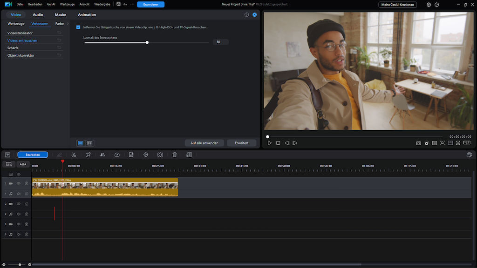Mute audio track 1 speaker icon
This screenshot has width=477, height=268.
(19, 194)
